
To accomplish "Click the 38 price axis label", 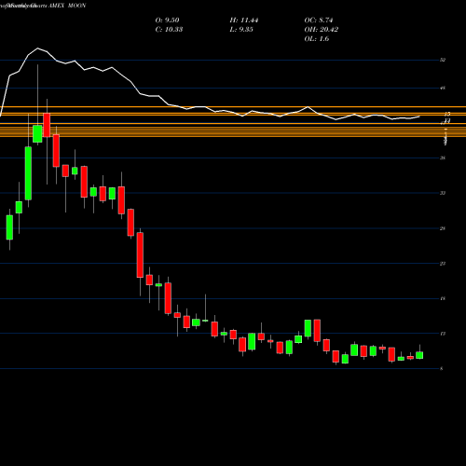I will (443, 158).
